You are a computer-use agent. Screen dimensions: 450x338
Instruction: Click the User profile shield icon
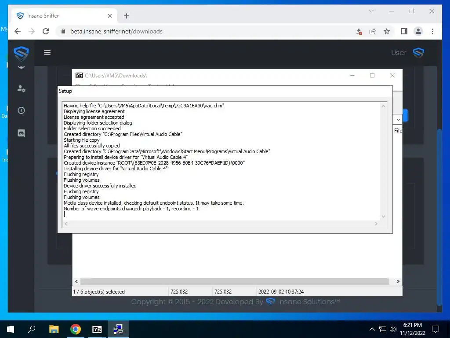pyautogui.click(x=418, y=53)
